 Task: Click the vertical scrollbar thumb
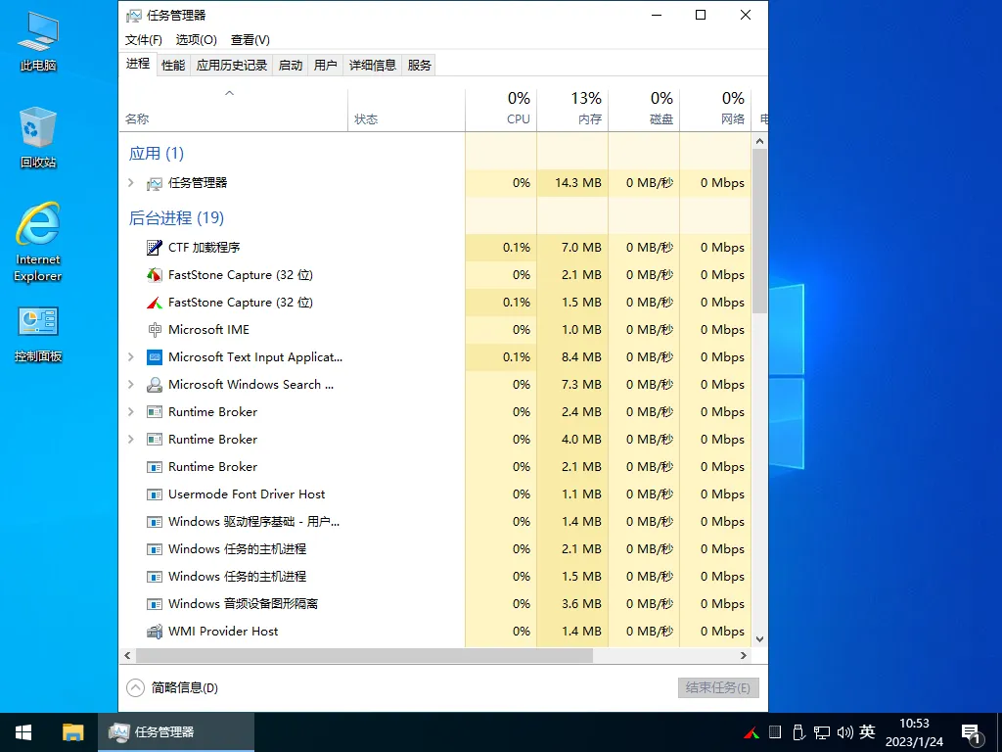759,231
